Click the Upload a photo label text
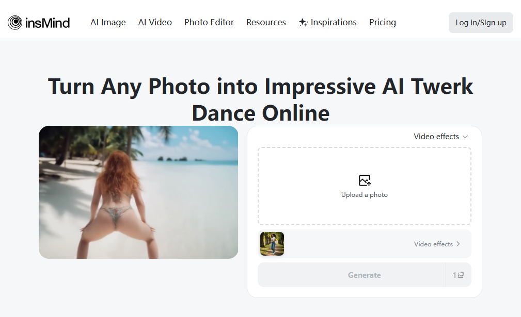 point(365,194)
